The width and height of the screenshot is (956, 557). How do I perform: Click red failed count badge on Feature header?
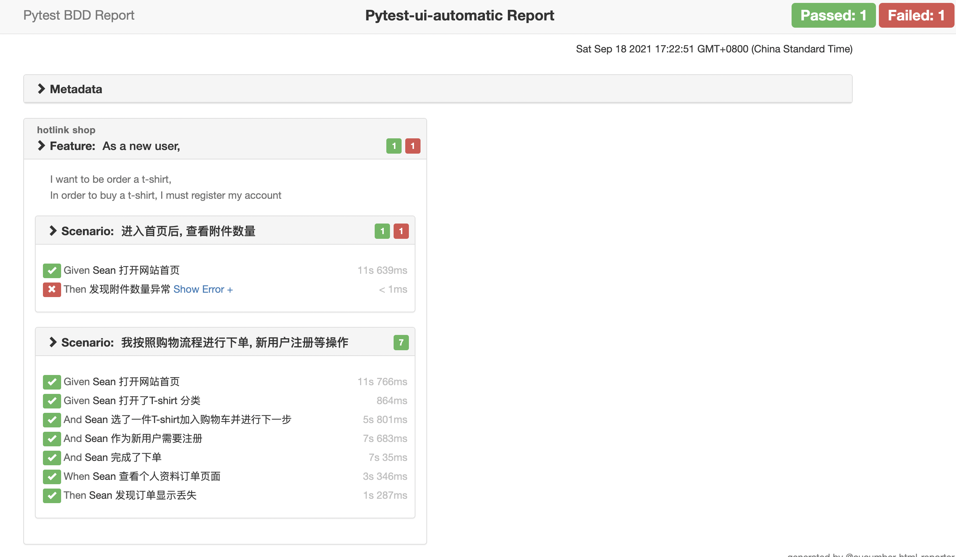(x=413, y=146)
